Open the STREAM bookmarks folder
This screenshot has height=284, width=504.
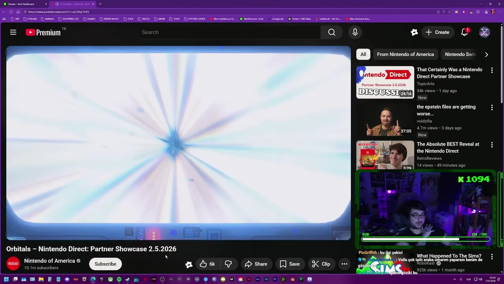pyautogui.click(x=30, y=19)
